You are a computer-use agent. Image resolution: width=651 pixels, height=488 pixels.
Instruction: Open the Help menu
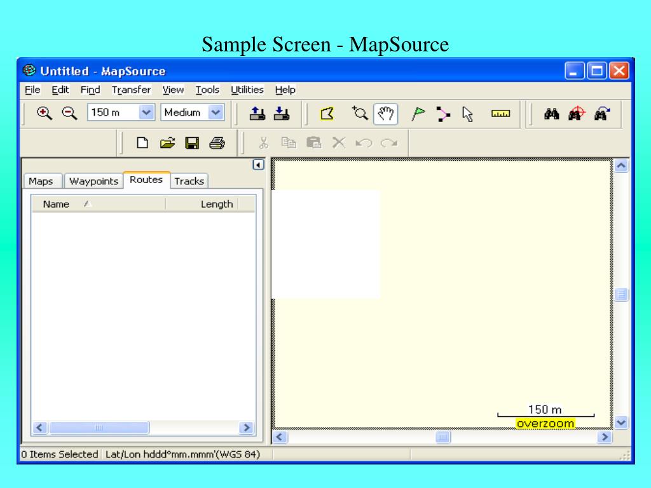coord(285,90)
